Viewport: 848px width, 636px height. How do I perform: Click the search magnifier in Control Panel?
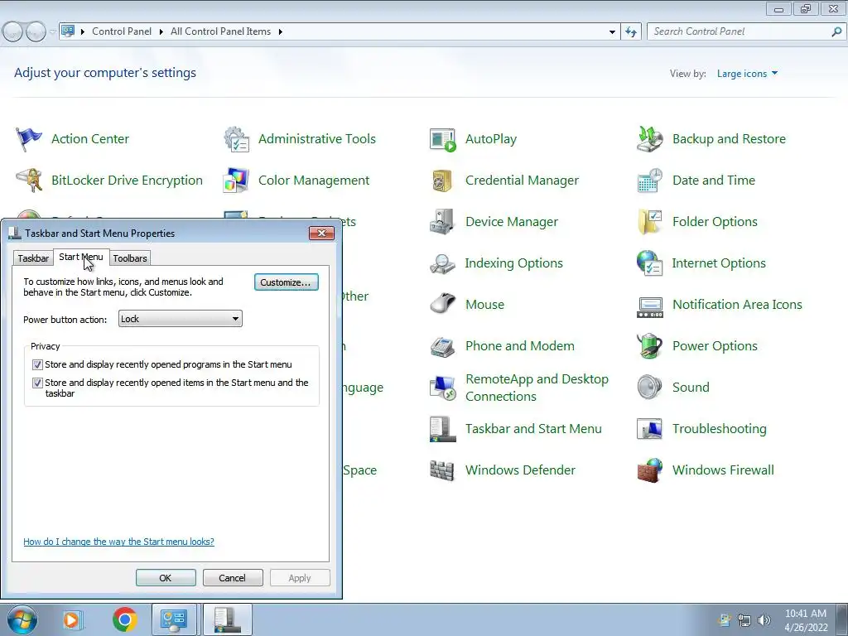pos(836,32)
